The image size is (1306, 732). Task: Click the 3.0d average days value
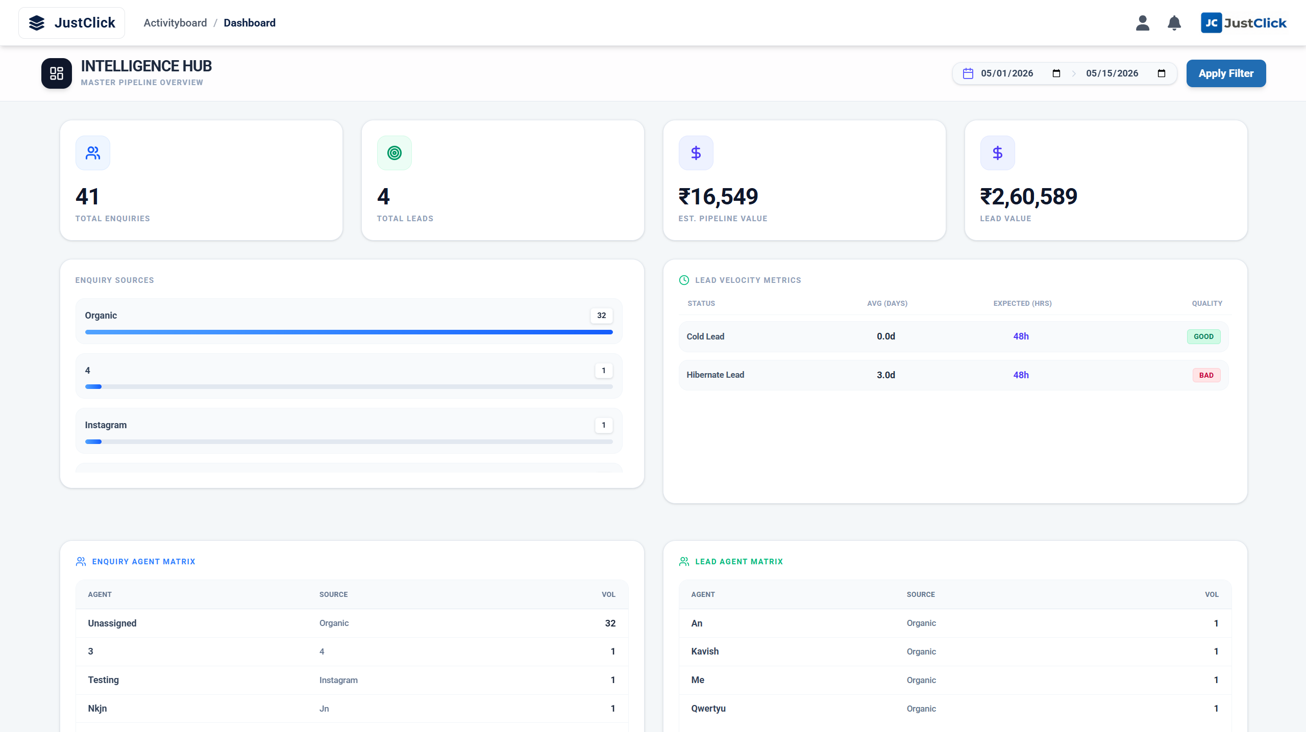pos(886,375)
